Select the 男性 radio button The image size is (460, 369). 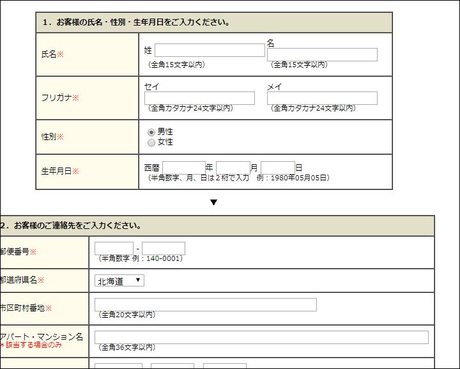tap(151, 132)
